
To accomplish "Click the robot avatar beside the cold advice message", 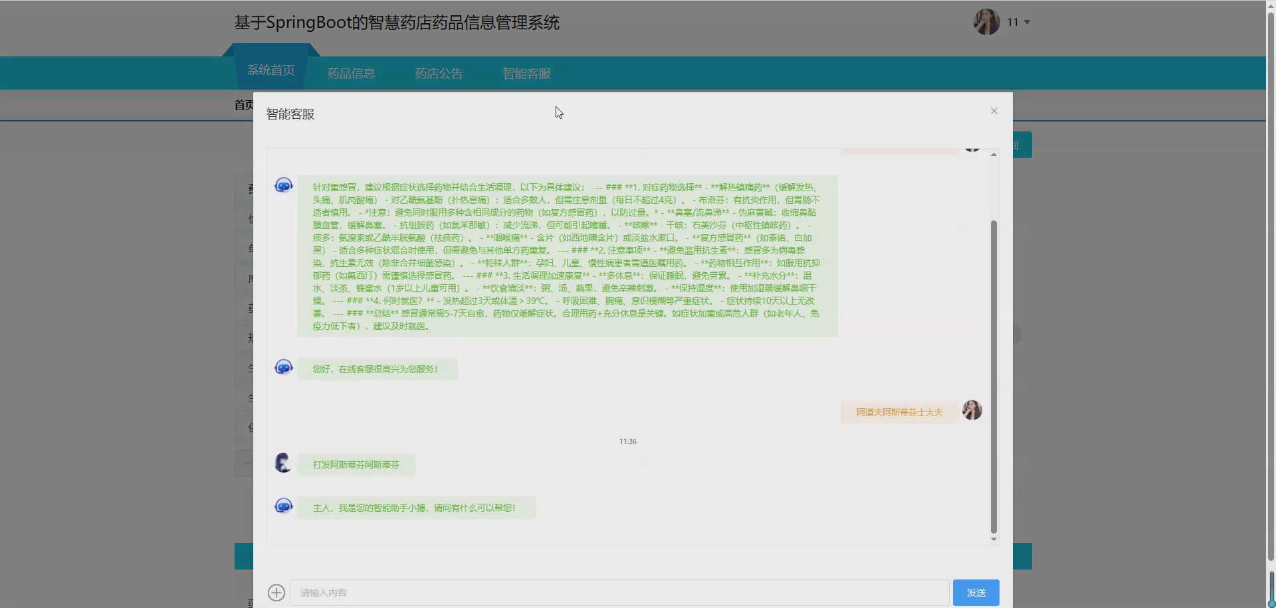I will [x=284, y=186].
